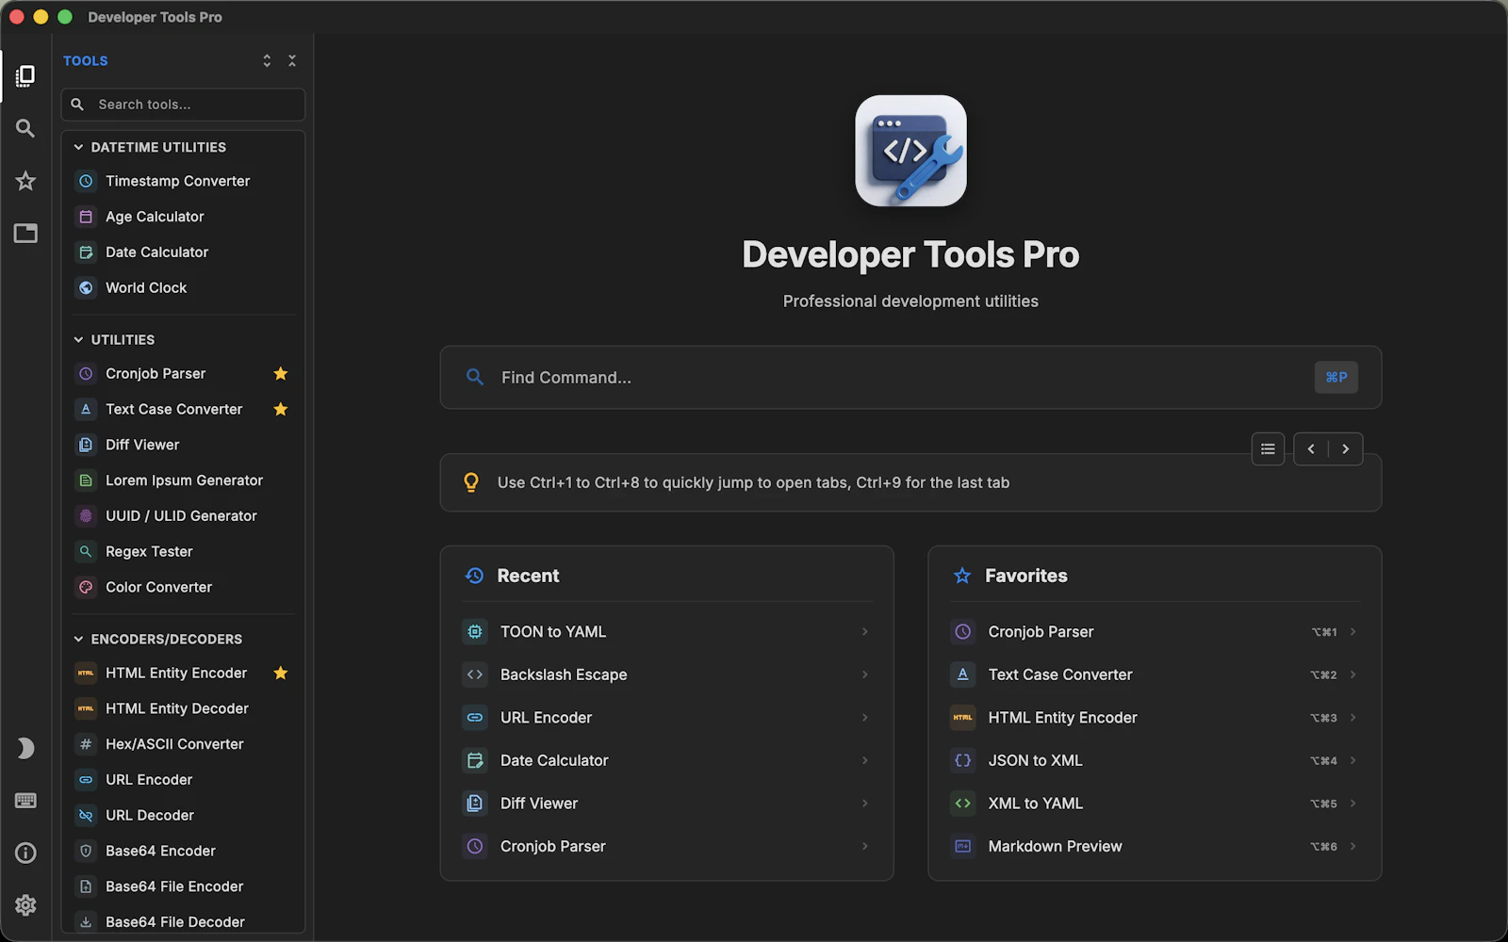Click chevron next to TOON to YAML
This screenshot has height=942, width=1508.
point(864,632)
